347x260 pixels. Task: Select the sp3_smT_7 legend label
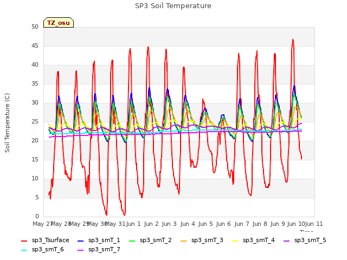click(x=104, y=250)
